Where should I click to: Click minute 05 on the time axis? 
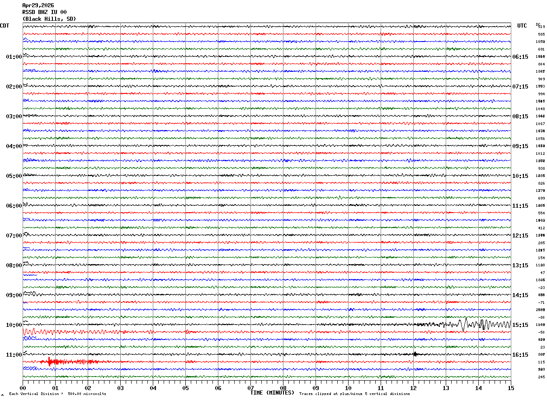tap(185, 388)
